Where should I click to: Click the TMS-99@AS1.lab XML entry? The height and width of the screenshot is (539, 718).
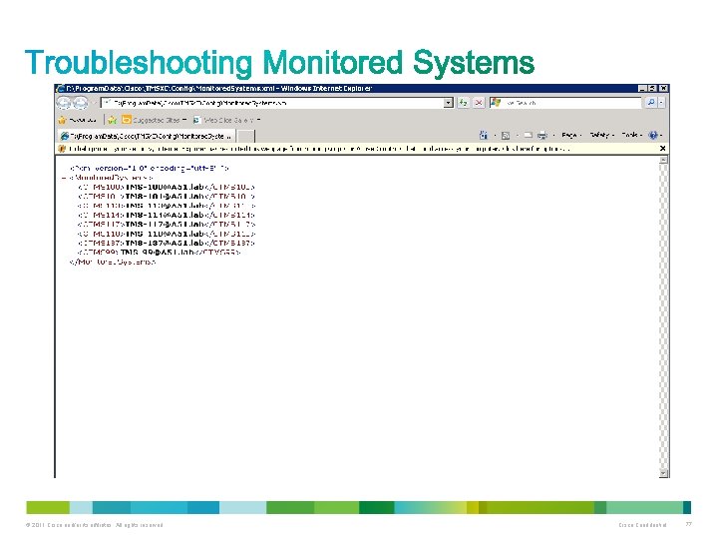coord(160,253)
